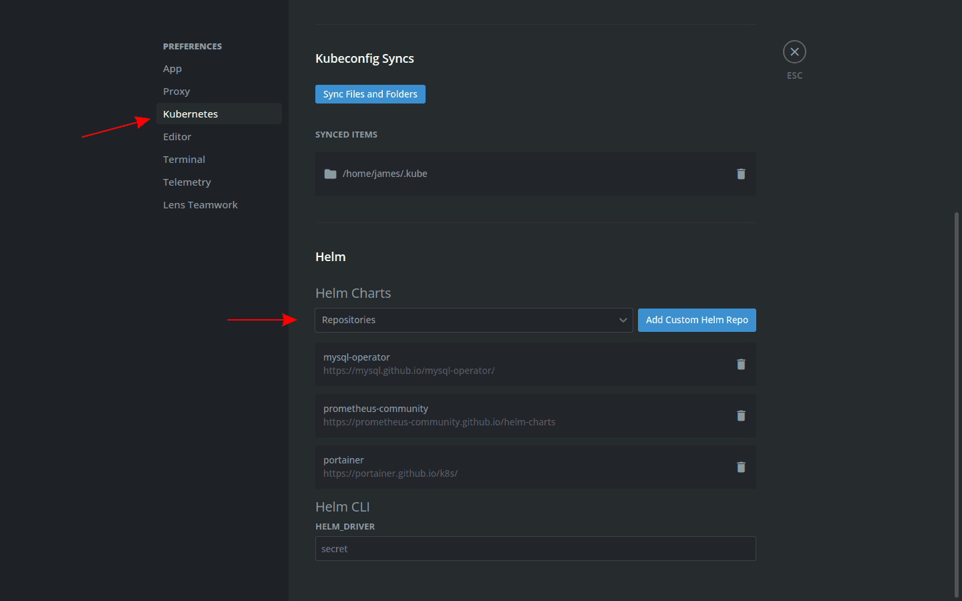Click the Kubeconfig Syncs heading

pyautogui.click(x=365, y=59)
